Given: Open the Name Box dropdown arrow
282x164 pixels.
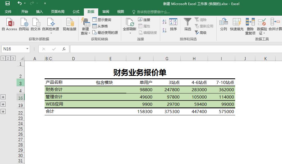Looking at the screenshot, I should click(27, 49).
